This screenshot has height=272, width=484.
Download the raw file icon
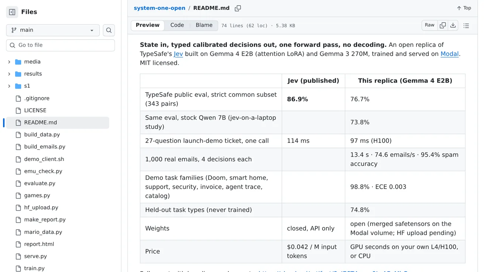coord(453,25)
